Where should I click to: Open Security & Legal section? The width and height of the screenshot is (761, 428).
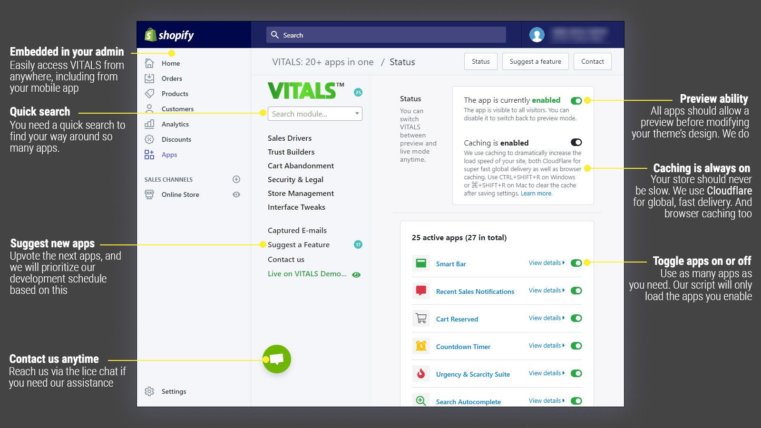295,179
